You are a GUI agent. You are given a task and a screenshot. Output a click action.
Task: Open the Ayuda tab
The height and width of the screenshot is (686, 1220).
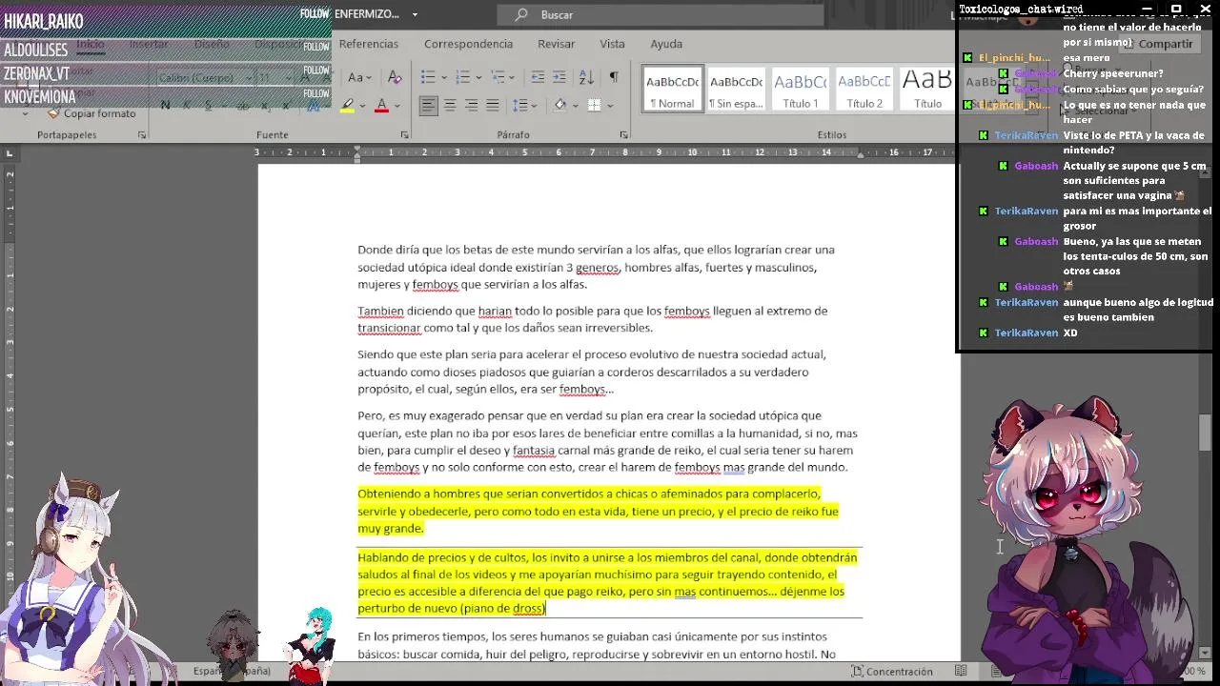coord(666,44)
